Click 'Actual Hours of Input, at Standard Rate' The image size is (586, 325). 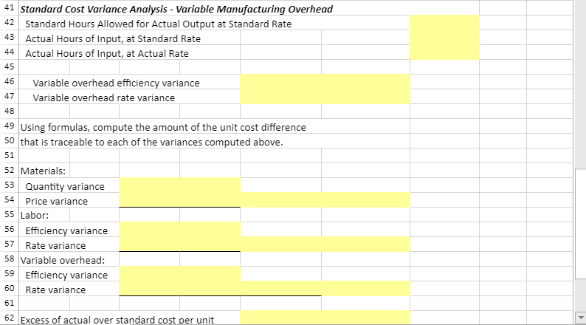(113, 39)
